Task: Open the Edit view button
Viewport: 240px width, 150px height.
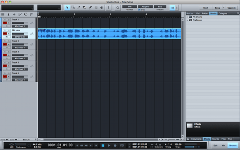Action: coord(215,146)
